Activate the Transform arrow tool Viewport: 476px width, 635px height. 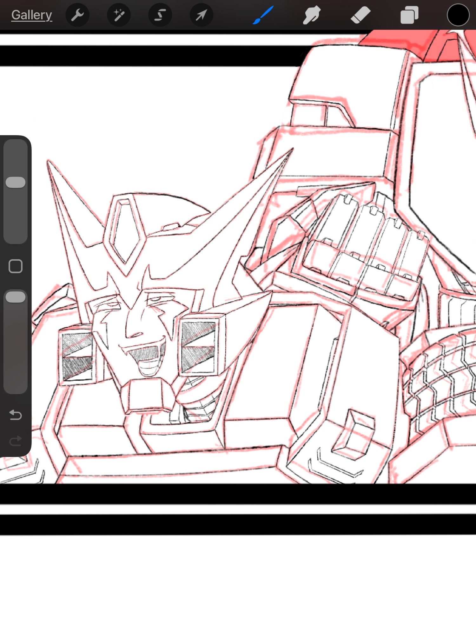pyautogui.click(x=201, y=15)
